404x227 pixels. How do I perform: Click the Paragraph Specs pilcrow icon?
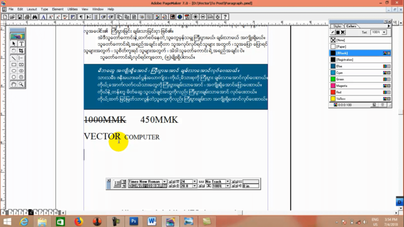pos(81,17)
